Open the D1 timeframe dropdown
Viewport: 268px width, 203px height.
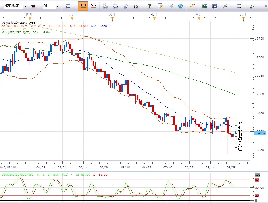point(58,6)
